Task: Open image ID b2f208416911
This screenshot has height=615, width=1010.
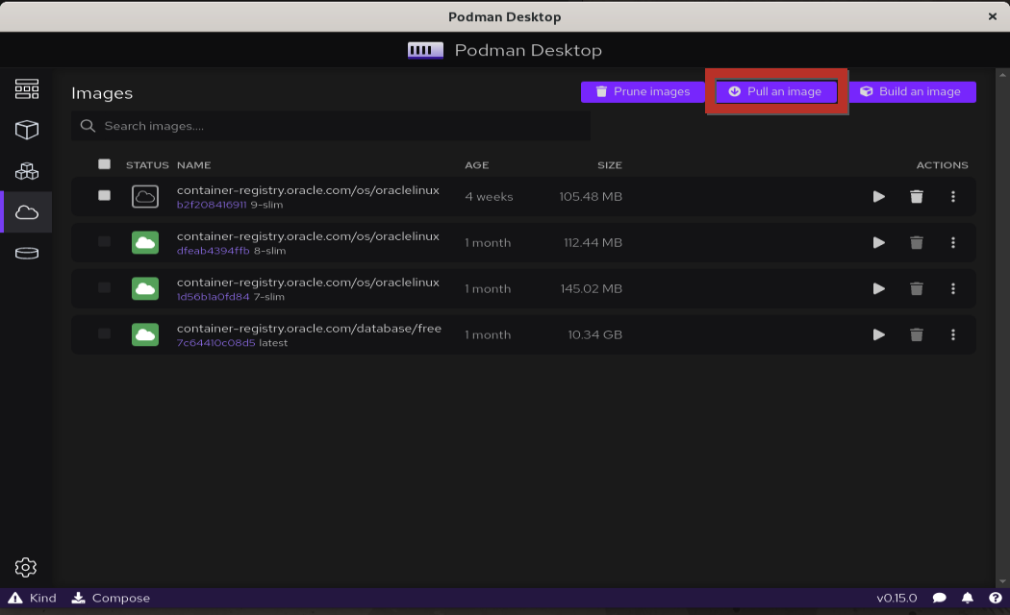Action: point(212,206)
